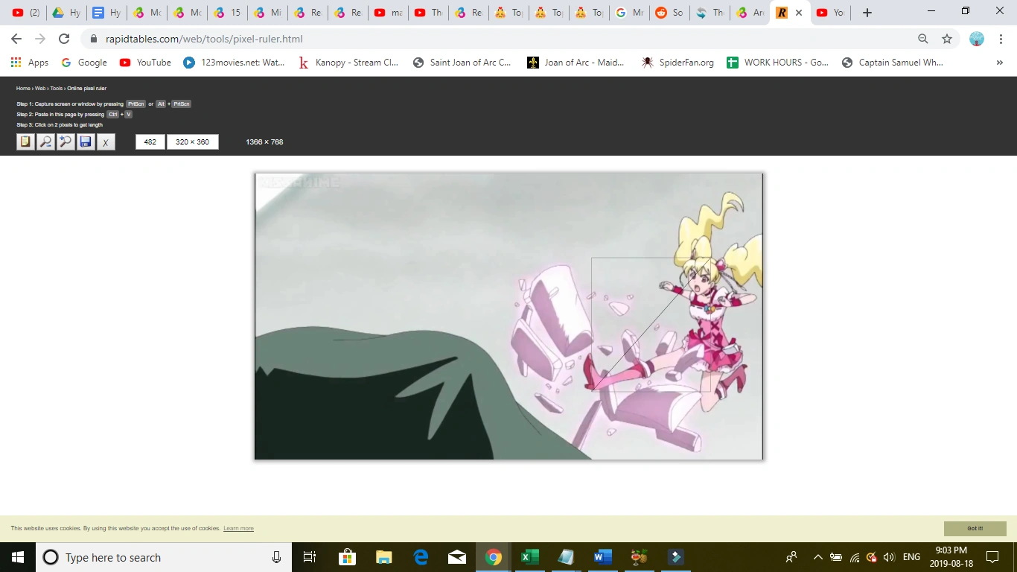The height and width of the screenshot is (572, 1017).
Task: Expand the hidden bookmarks chevron
Action: tap(999, 63)
